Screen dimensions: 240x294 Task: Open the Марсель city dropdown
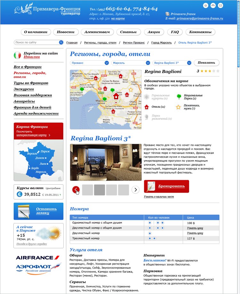click(x=131, y=63)
